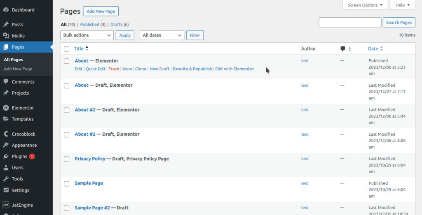Sort by the Date column header
This screenshot has width=422, height=215.
point(373,49)
